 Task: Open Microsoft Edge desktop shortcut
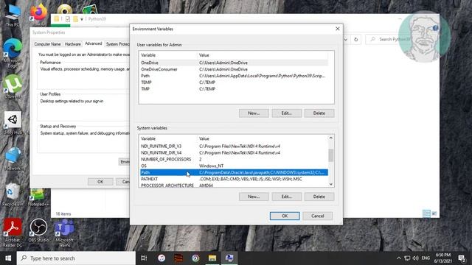point(13,53)
